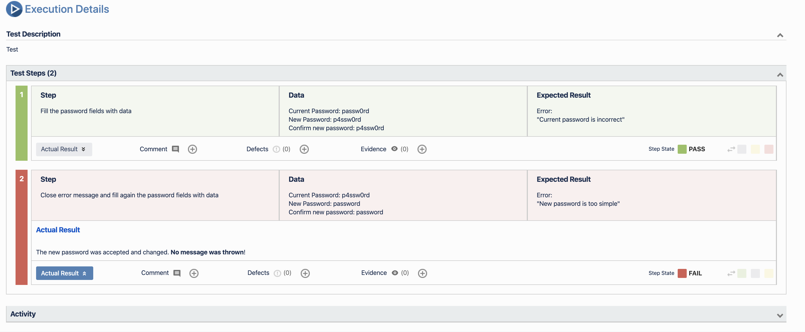Click the blue Actual Result heading
The width and height of the screenshot is (805, 332).
click(x=58, y=230)
